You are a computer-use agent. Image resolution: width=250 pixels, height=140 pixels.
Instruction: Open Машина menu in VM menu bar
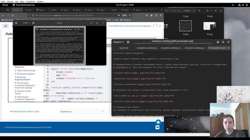point(10,2)
